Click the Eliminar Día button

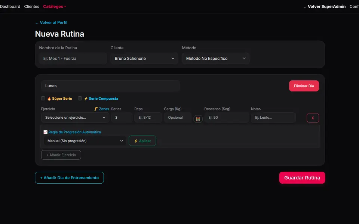(x=304, y=86)
